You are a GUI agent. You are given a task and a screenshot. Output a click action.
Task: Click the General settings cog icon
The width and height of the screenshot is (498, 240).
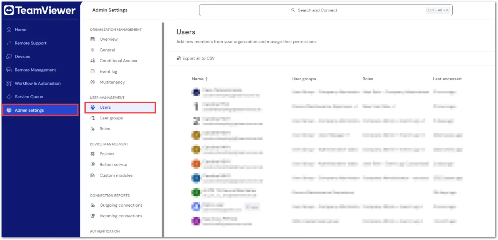pos(93,50)
